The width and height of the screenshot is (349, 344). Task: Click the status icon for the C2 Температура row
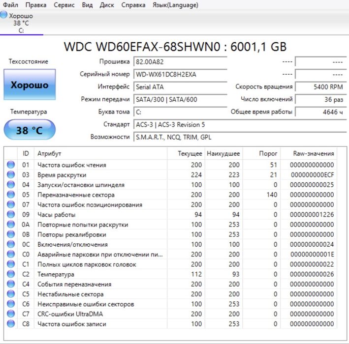(11, 274)
